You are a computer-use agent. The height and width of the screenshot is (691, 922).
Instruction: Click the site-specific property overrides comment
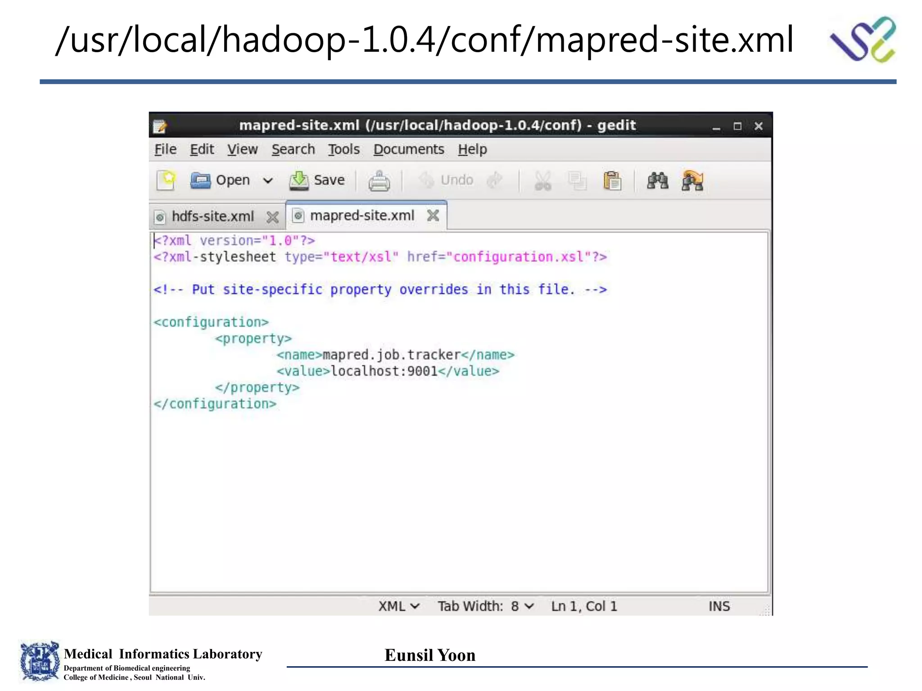click(380, 289)
